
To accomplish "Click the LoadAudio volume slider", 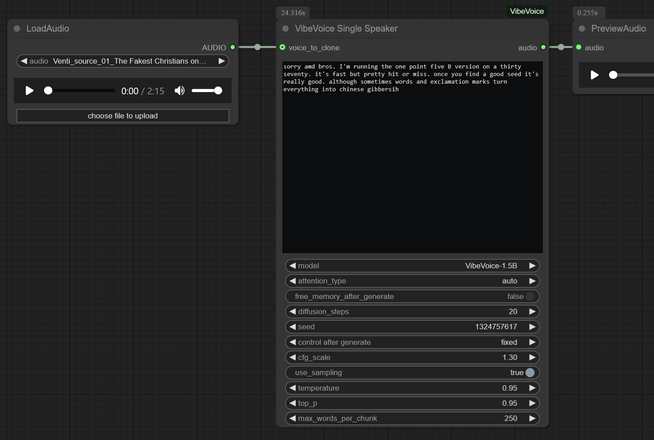I will coord(206,91).
